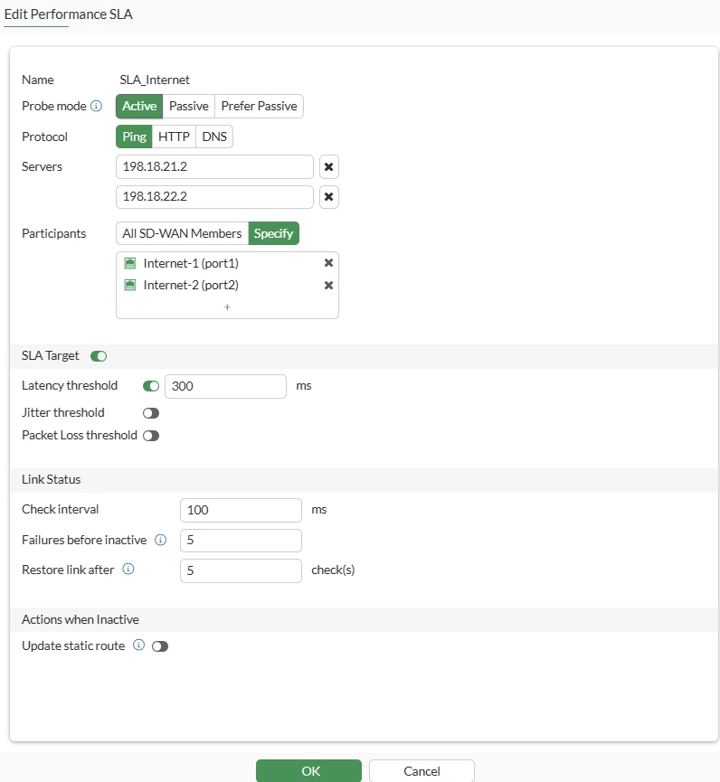720x782 pixels.
Task: Focus the second server field 198.18.22.2
Action: pyautogui.click(x=214, y=197)
